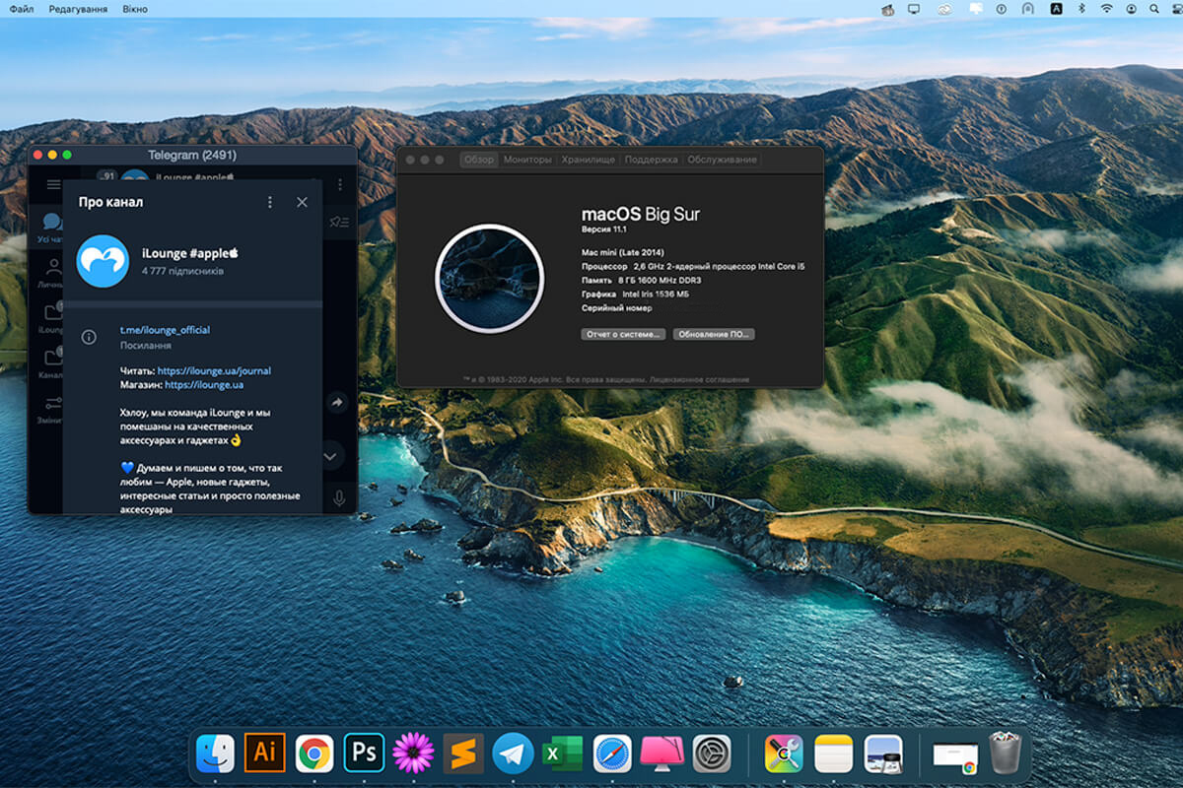Open the Telegram hamburger menu
The width and height of the screenshot is (1183, 788).
[x=53, y=184]
